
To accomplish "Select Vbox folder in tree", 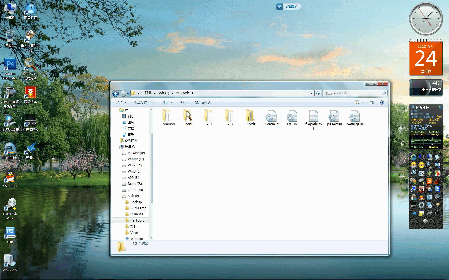I will click(132, 233).
